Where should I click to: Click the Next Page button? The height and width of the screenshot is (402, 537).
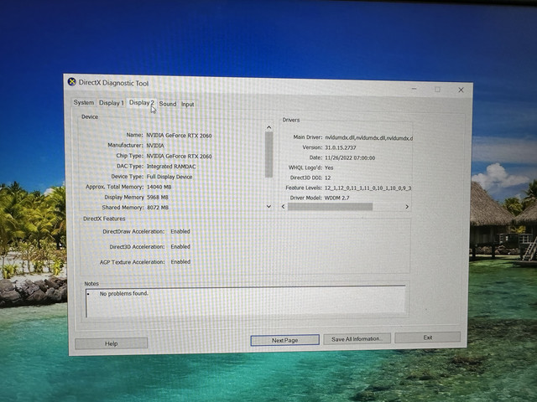pos(285,340)
